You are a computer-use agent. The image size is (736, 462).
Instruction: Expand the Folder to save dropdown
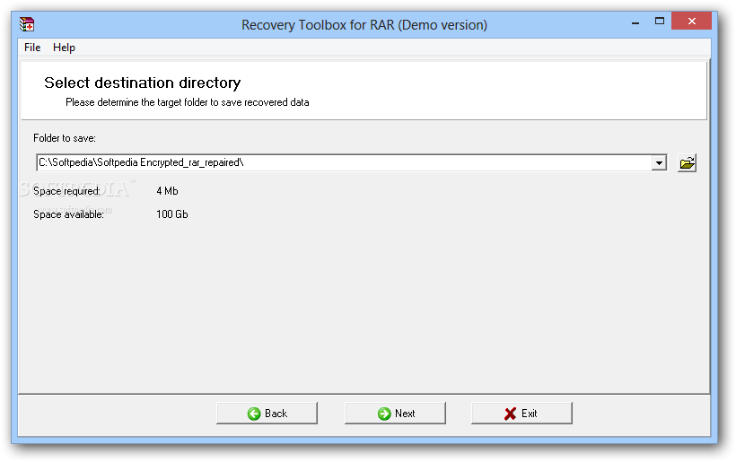(x=659, y=162)
